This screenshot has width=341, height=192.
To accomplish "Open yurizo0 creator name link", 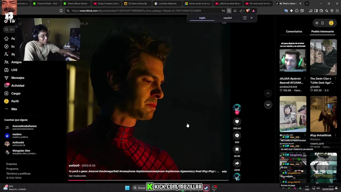I will coord(74,166).
